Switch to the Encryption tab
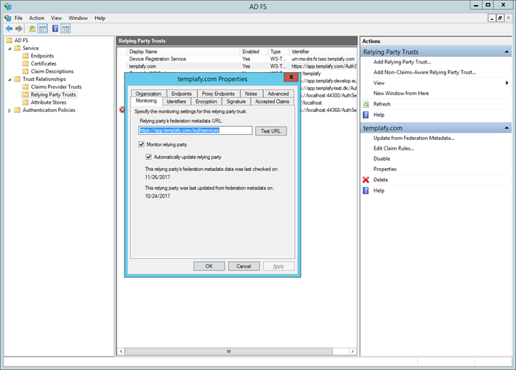 (x=206, y=102)
